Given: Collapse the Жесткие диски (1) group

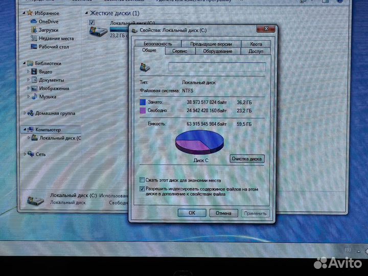Looking at the screenshot, I should coord(86,13).
